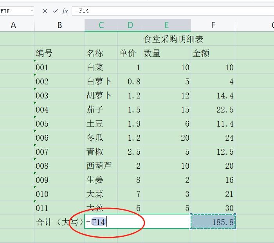Click the 白菜 name cell
The width and height of the screenshot is (274, 243).
(101, 67)
